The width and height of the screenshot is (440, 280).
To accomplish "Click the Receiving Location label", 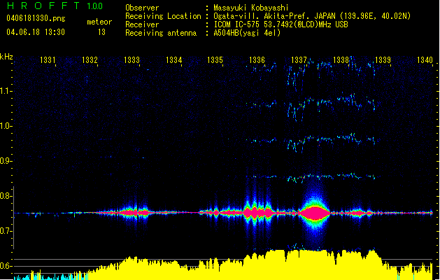I will [x=163, y=16].
